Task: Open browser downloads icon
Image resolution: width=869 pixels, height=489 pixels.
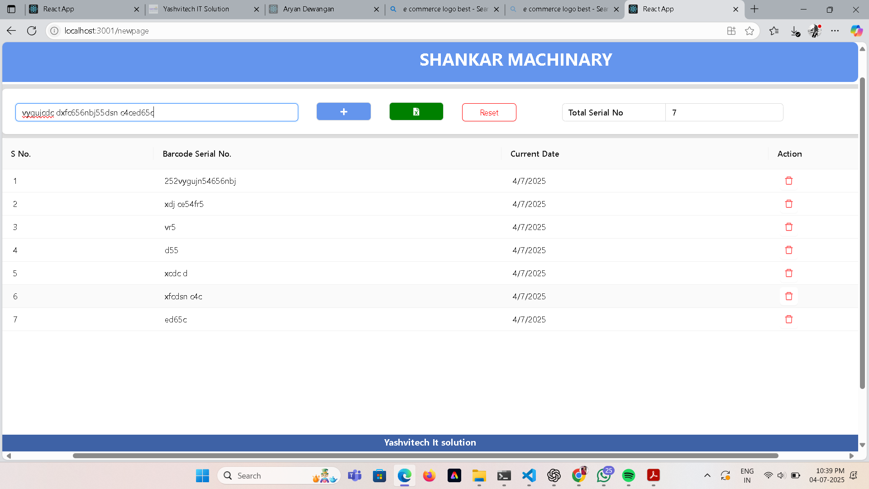Action: 795,31
